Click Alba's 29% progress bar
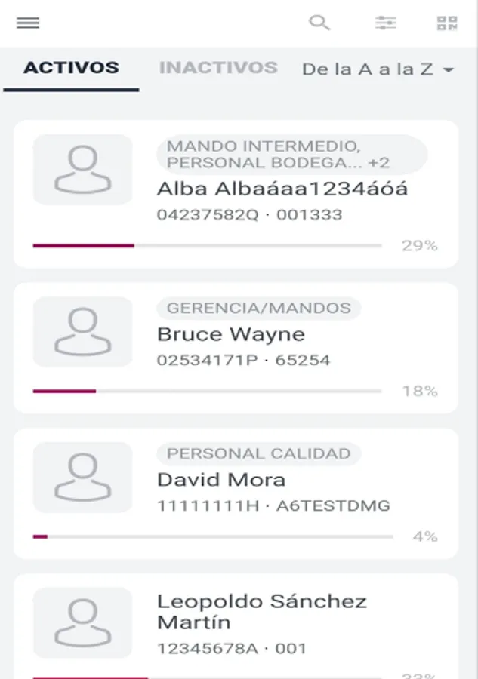The width and height of the screenshot is (478, 679). point(207,246)
